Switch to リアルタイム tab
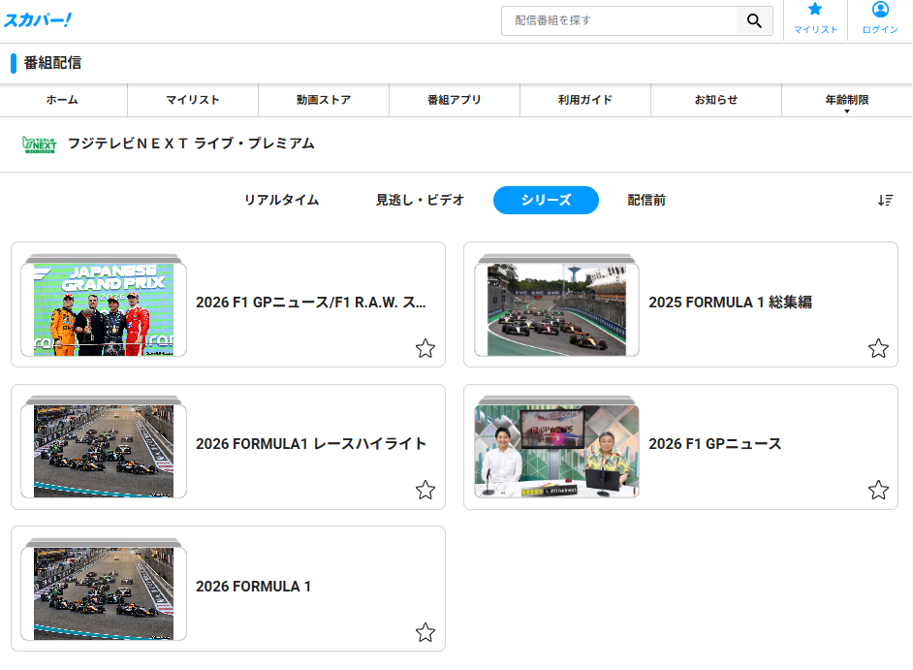The width and height of the screenshot is (913, 670). (281, 201)
